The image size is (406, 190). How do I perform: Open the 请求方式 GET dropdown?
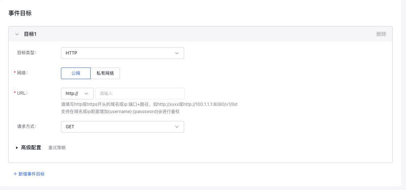(122, 127)
